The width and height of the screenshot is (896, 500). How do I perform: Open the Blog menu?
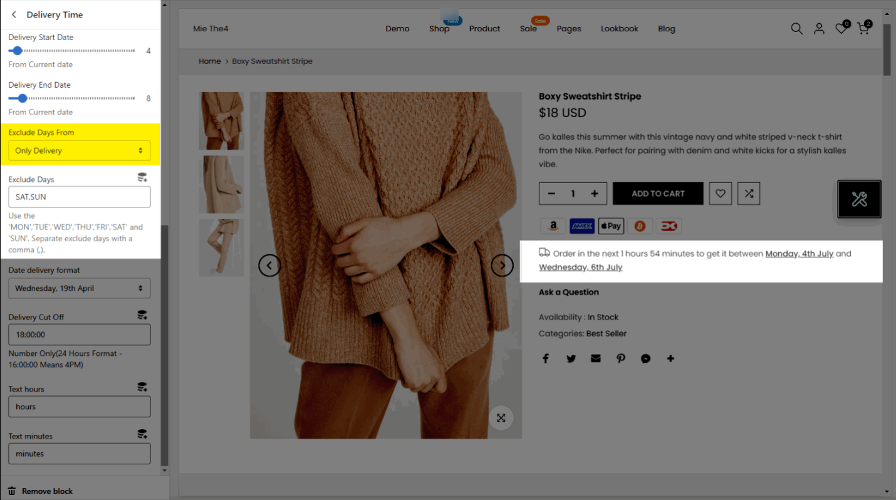click(667, 29)
